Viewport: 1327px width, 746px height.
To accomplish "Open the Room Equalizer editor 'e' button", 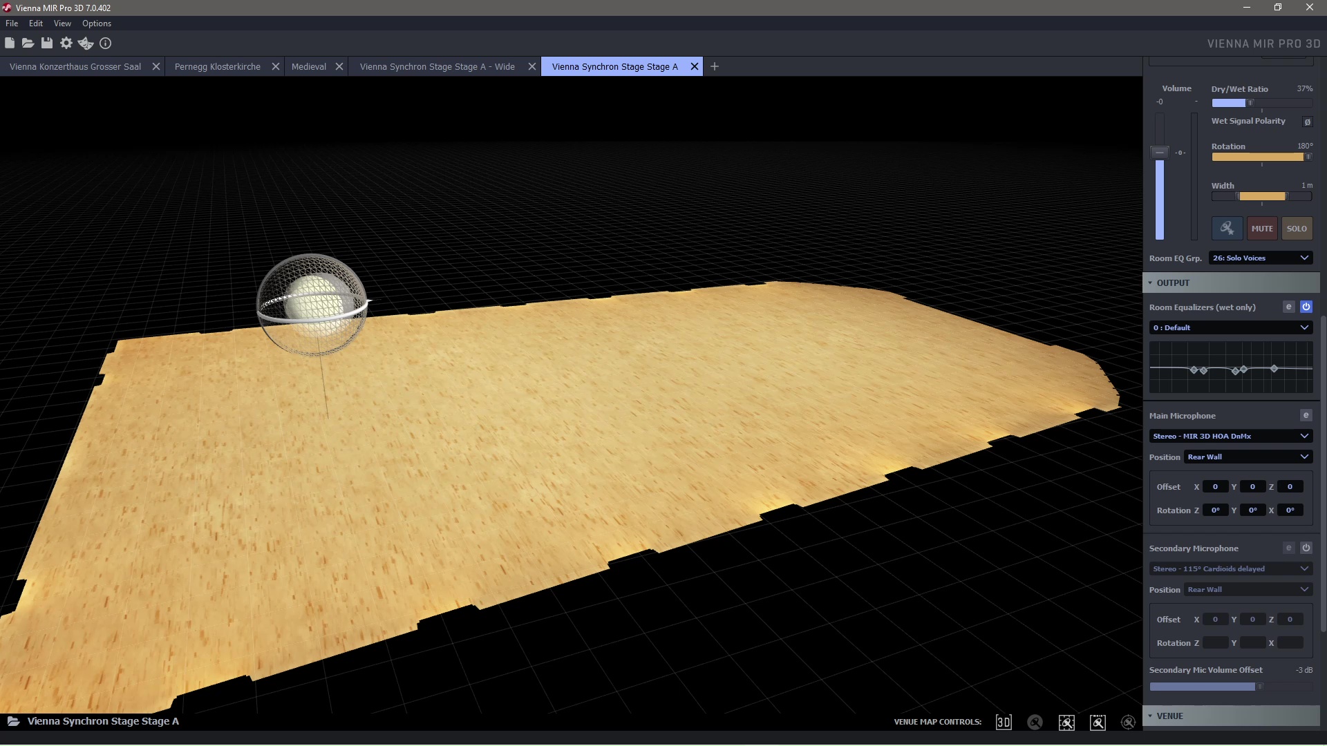I will click(1288, 307).
